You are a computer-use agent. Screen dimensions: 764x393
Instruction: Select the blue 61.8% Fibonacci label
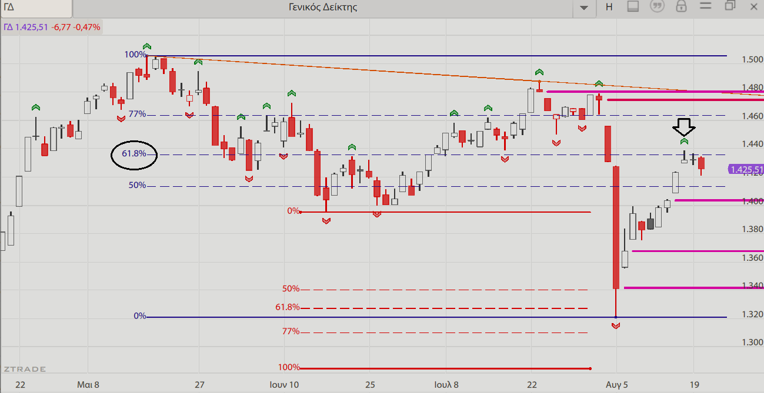click(x=134, y=154)
